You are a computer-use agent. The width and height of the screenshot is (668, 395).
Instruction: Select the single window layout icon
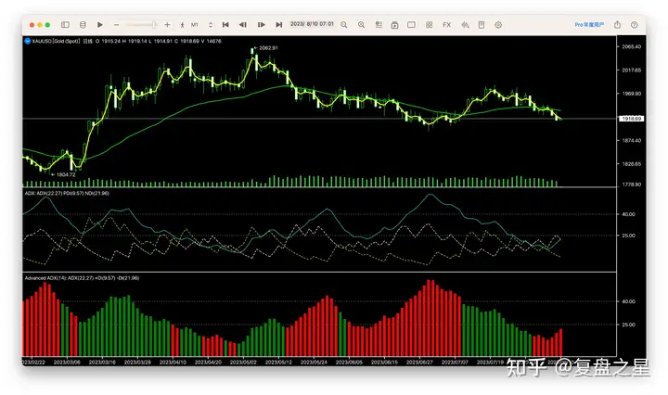pos(411,25)
